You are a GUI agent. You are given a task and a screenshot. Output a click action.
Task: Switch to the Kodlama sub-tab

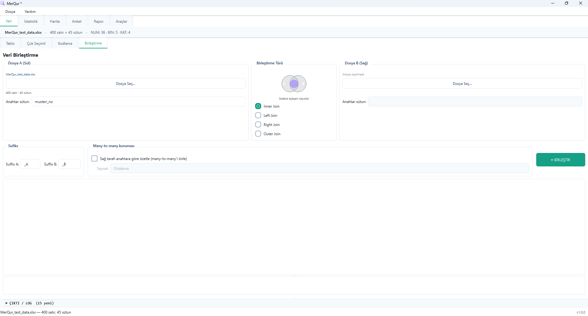65,44
